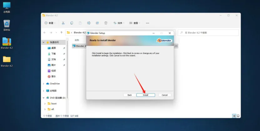
Task: Click Blender 4.2 in the address breadcrumb
Action: 79,33
